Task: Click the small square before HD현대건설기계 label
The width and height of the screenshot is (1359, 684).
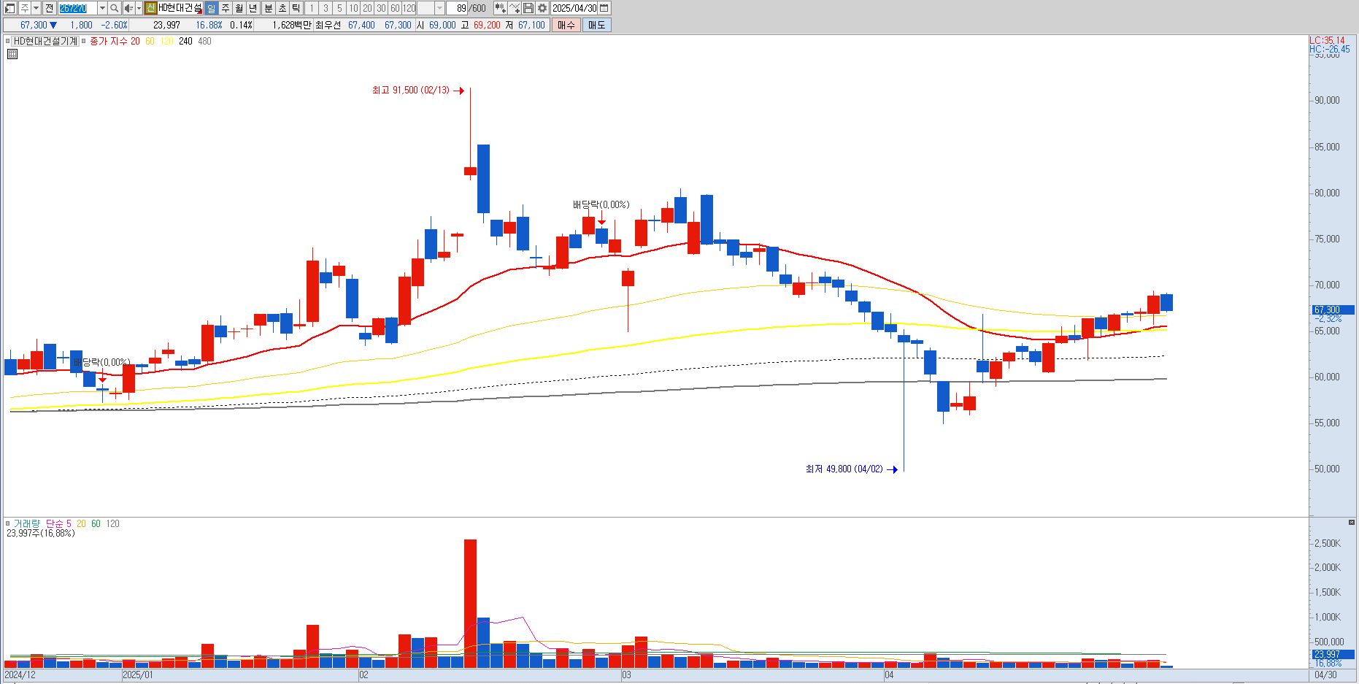Action: pos(8,41)
